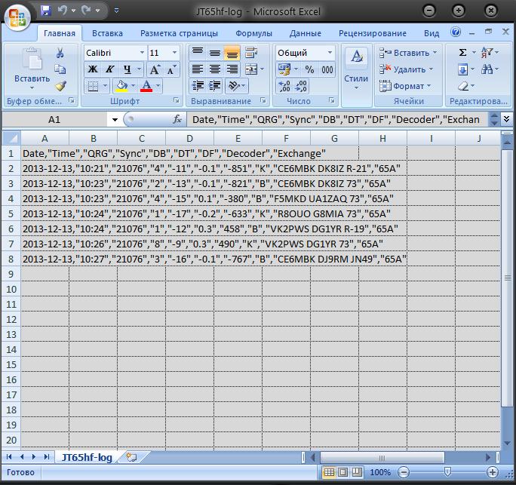Toggle bottom align

coord(232,53)
